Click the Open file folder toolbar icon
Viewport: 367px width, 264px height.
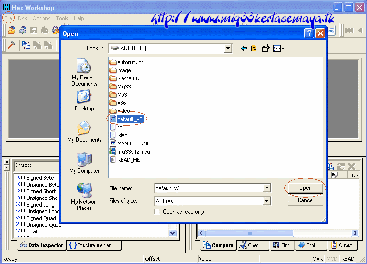(11, 30)
